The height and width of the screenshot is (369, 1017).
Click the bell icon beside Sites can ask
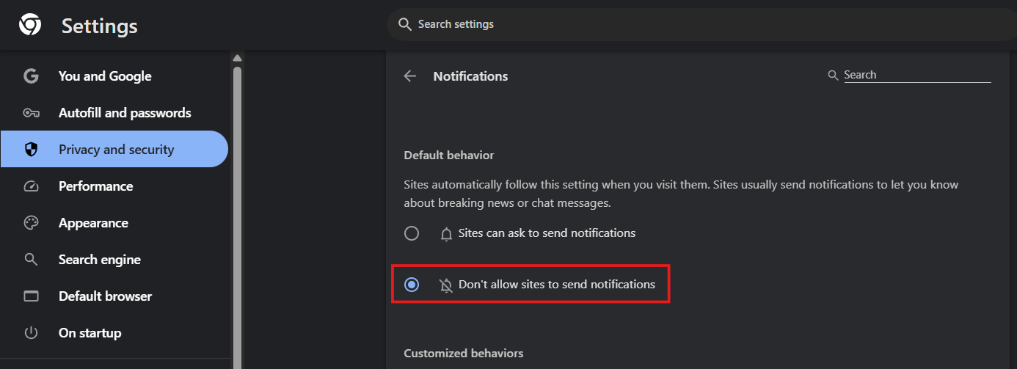(x=446, y=234)
